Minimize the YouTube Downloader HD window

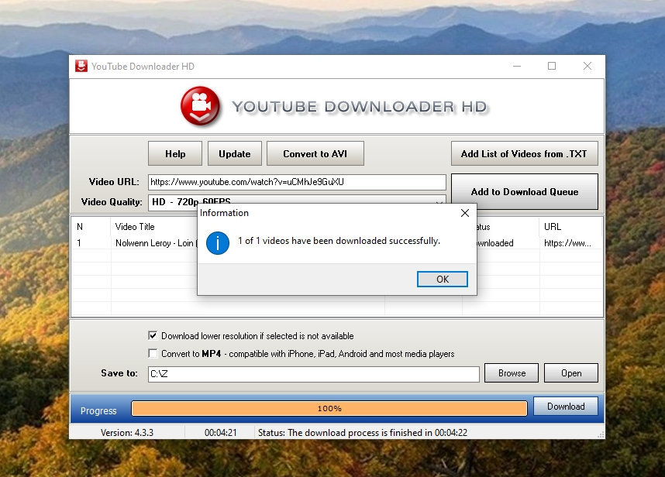click(x=516, y=66)
